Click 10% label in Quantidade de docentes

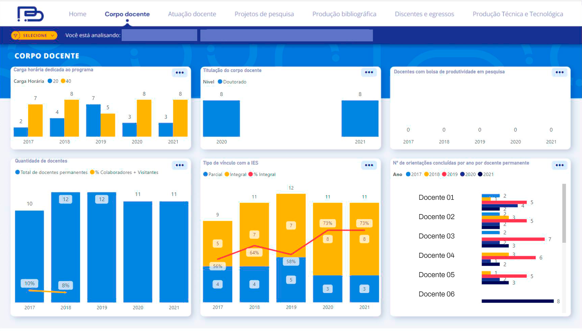point(29,283)
